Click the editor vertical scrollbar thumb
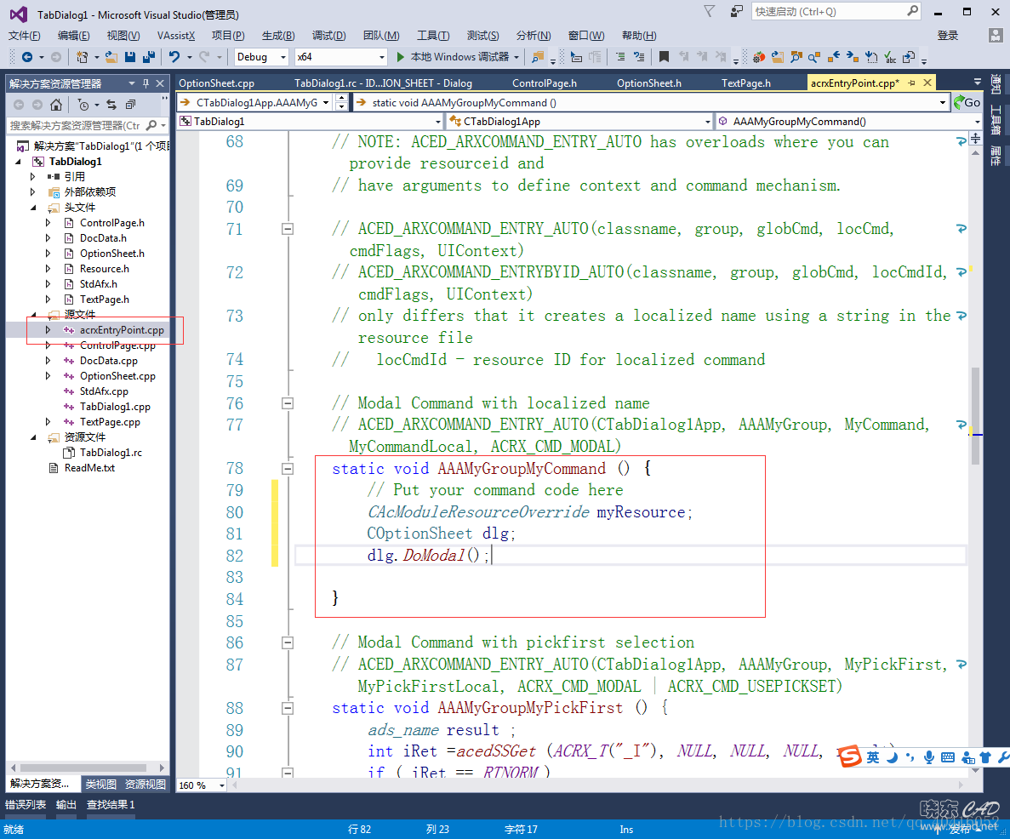Image resolution: width=1010 pixels, height=839 pixels. tap(975, 415)
